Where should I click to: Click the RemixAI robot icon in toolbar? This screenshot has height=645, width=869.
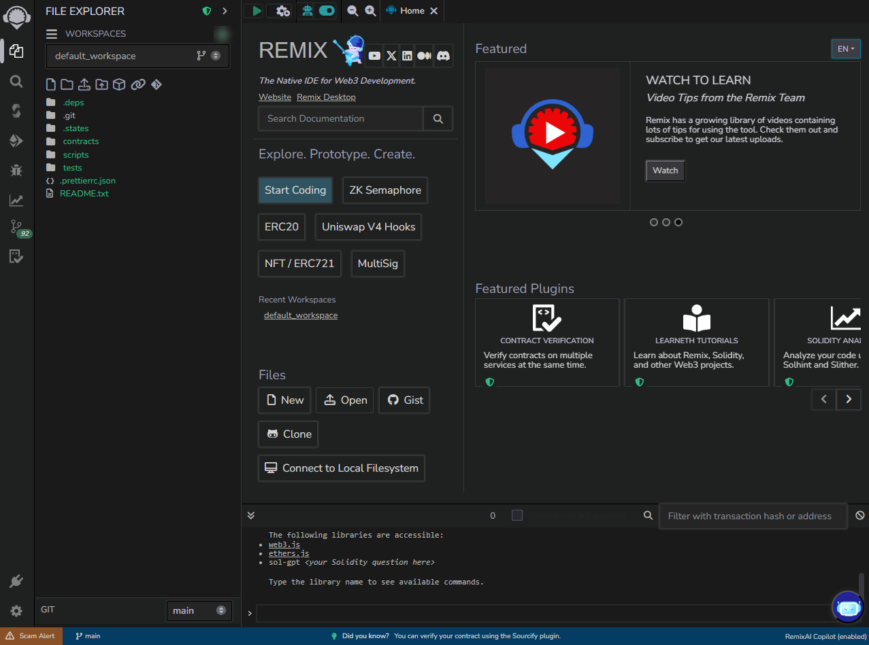point(308,10)
